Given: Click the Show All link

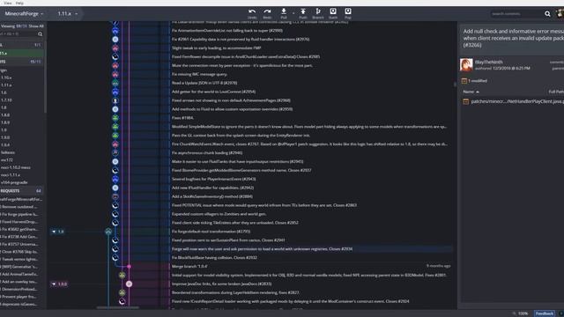Looking at the screenshot, I should point(36,26).
